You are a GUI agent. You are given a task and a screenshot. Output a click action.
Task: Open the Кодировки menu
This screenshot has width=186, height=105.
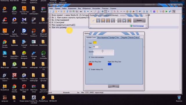coord(72,8)
